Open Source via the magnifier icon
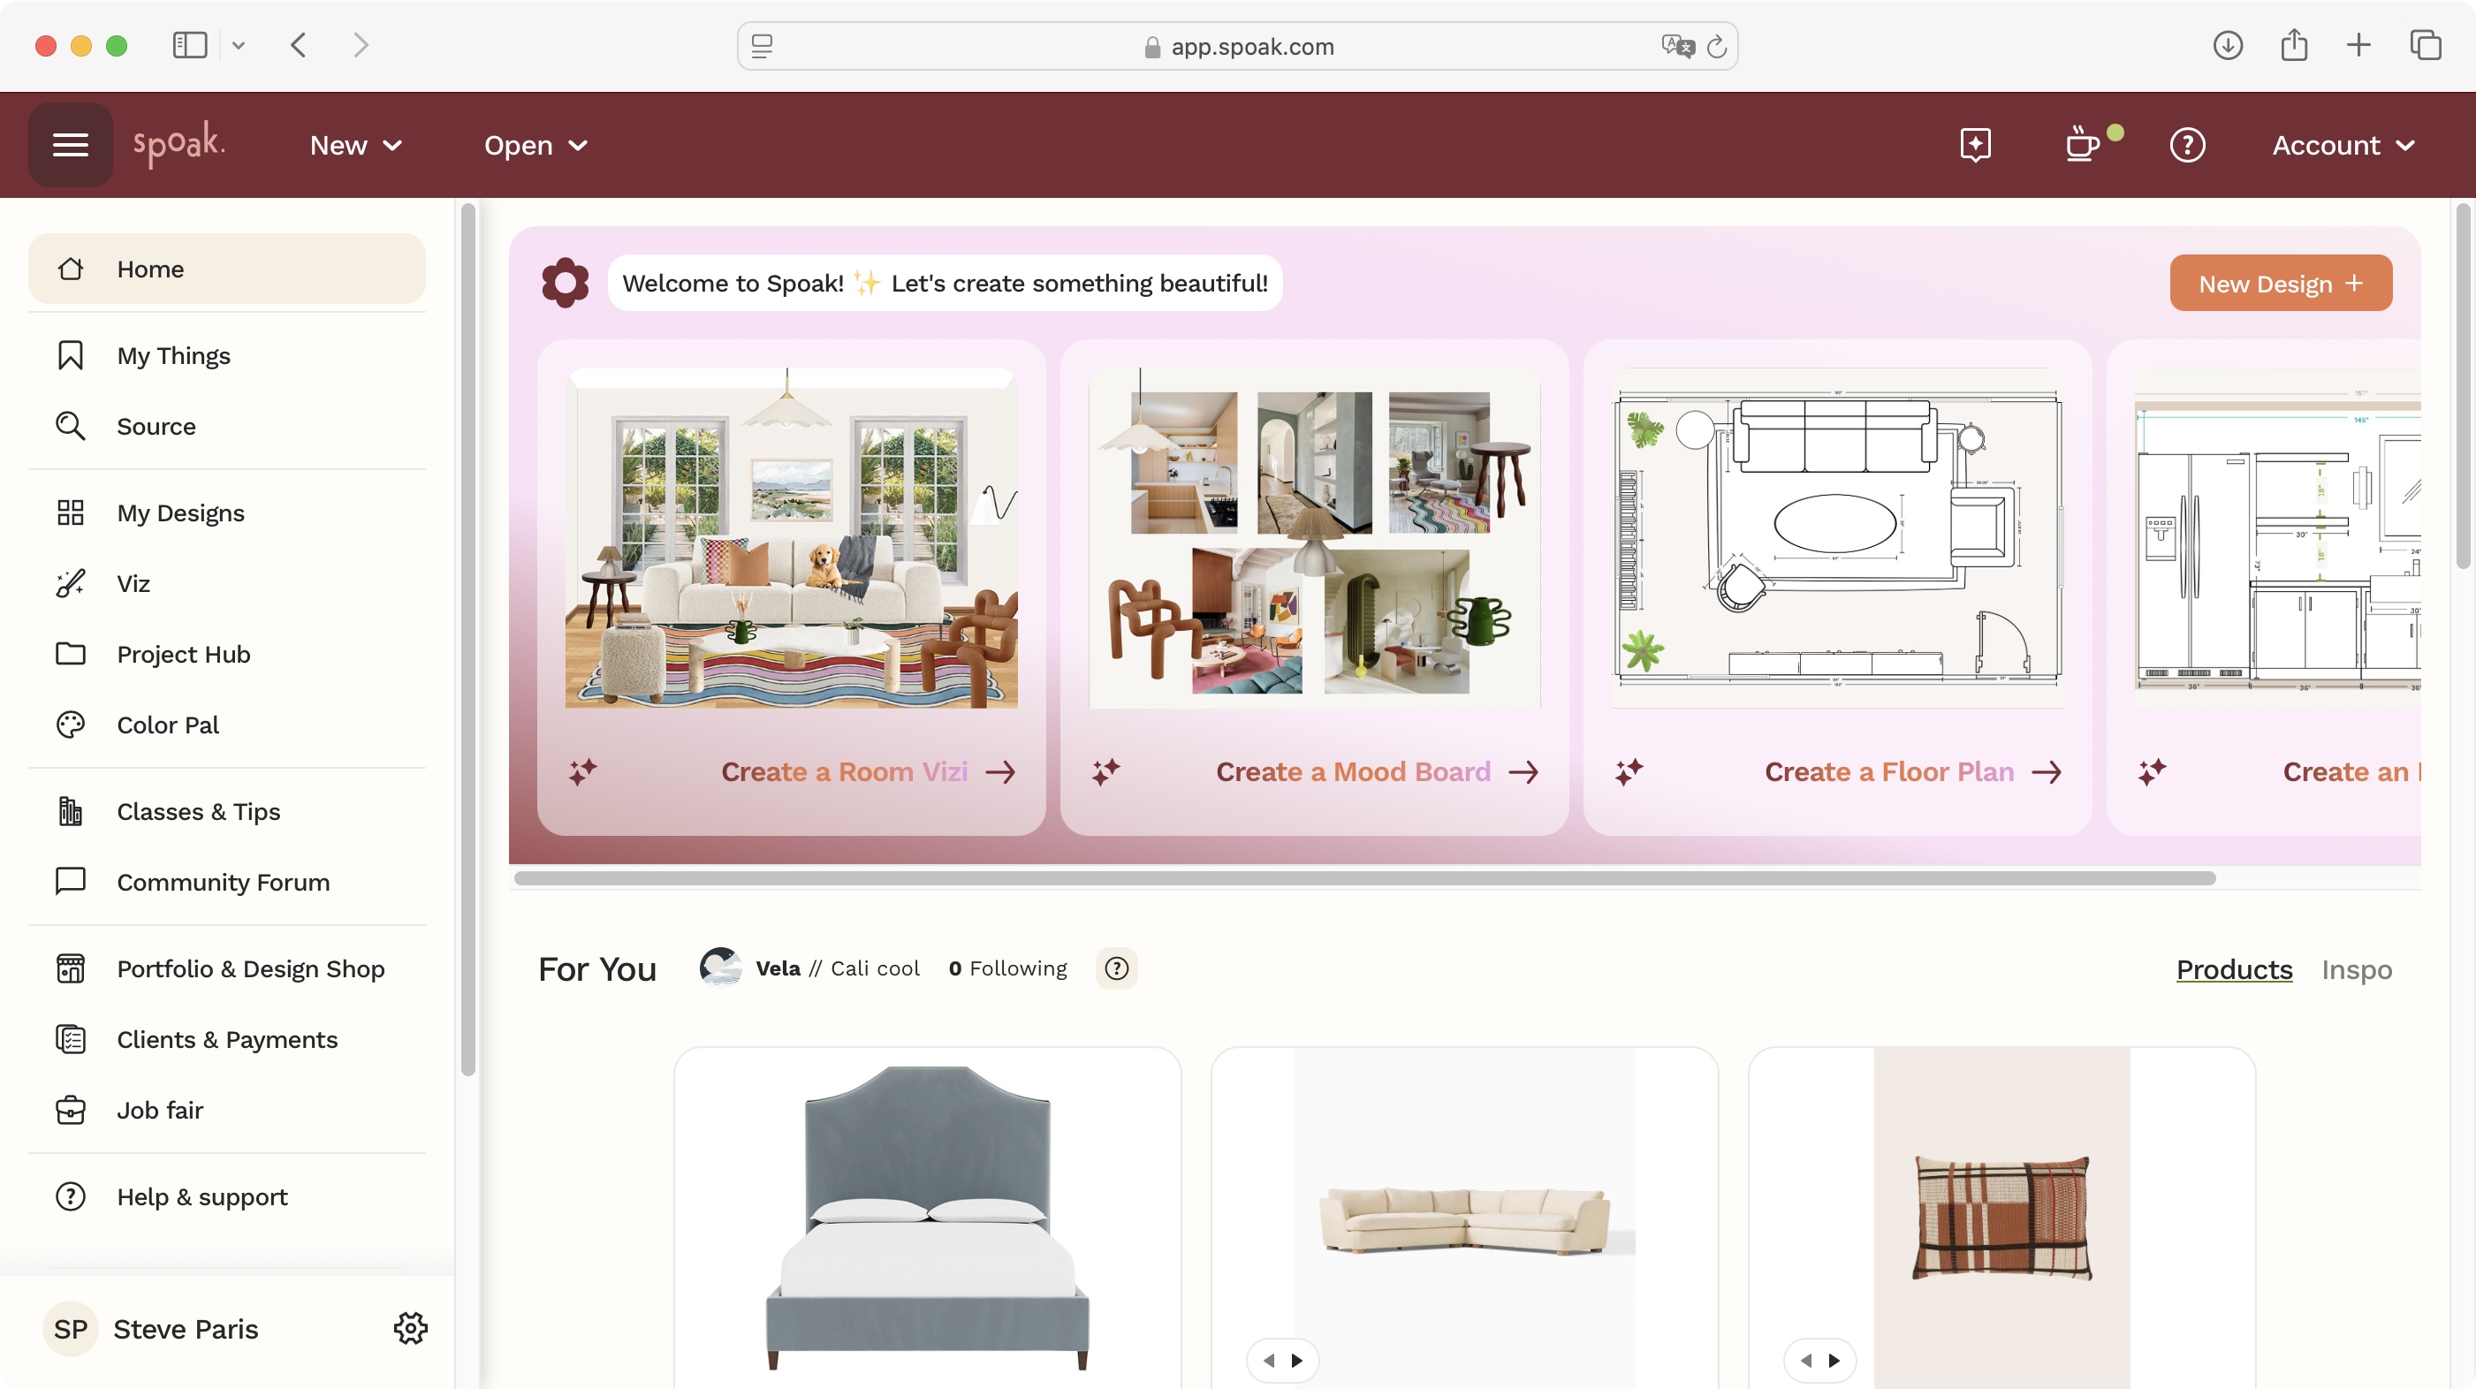Screen dimensions: 2476x1389 [70, 426]
